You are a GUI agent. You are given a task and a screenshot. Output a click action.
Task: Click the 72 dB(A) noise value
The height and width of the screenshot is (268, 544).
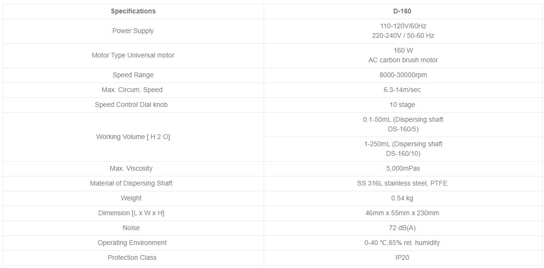pos(402,228)
